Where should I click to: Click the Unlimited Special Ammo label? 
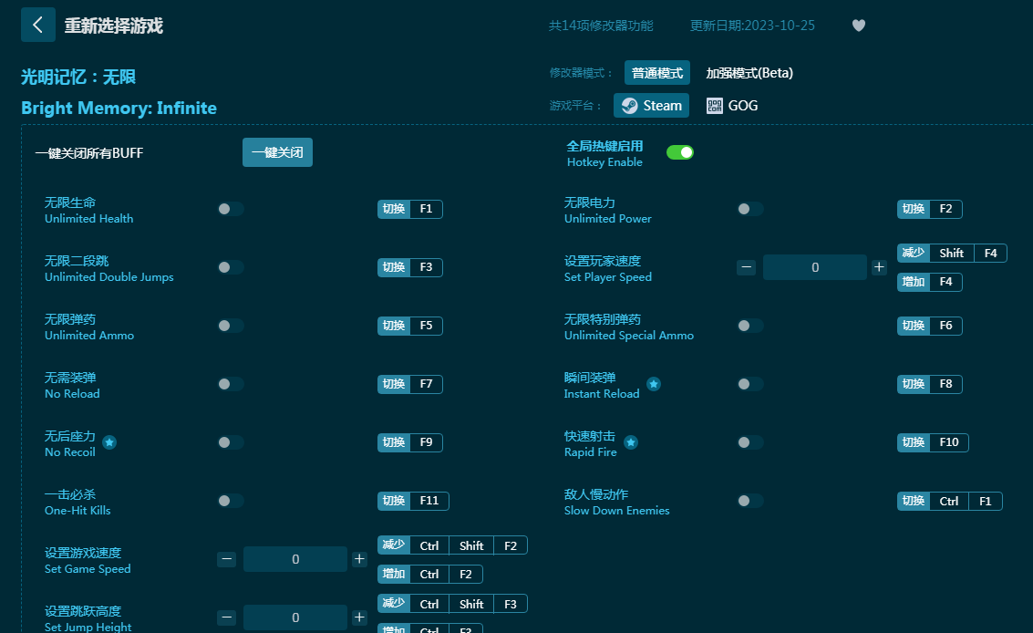[x=628, y=336]
